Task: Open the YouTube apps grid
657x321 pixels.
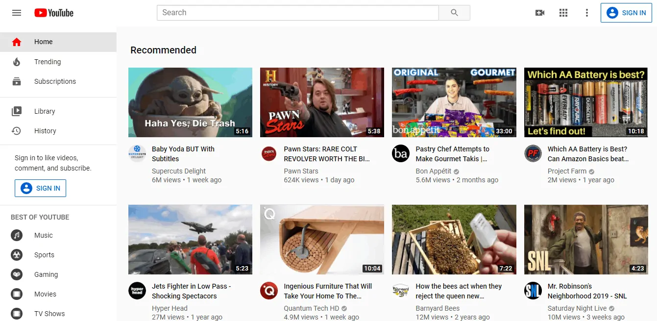Action: (563, 13)
